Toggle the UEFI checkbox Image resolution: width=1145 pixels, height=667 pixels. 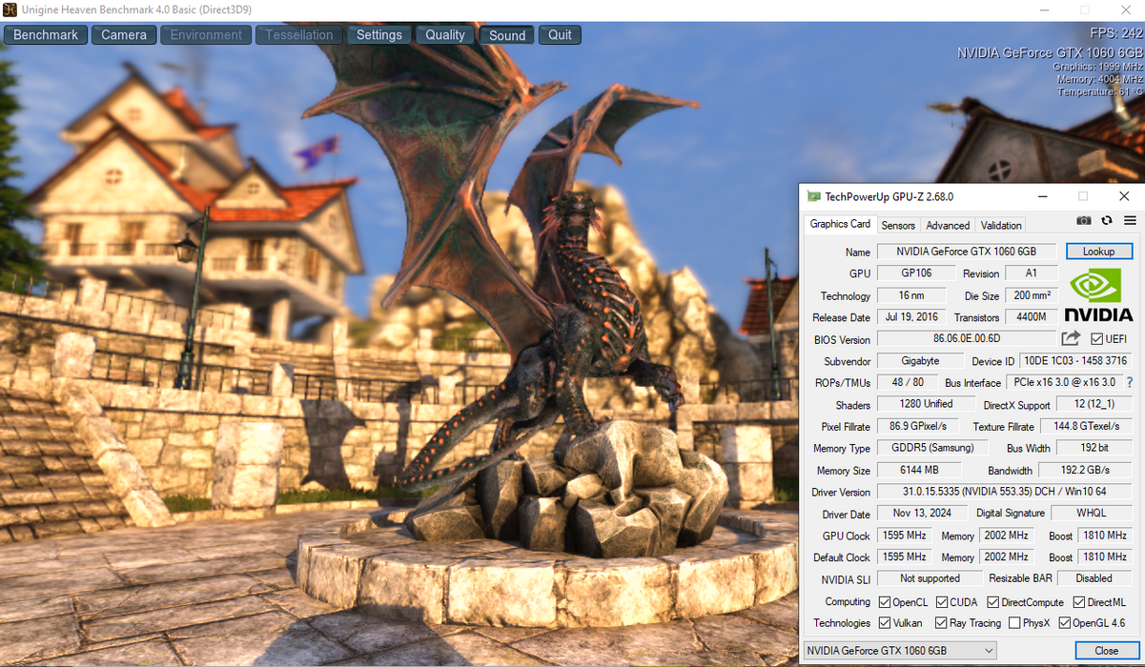(x=1096, y=339)
